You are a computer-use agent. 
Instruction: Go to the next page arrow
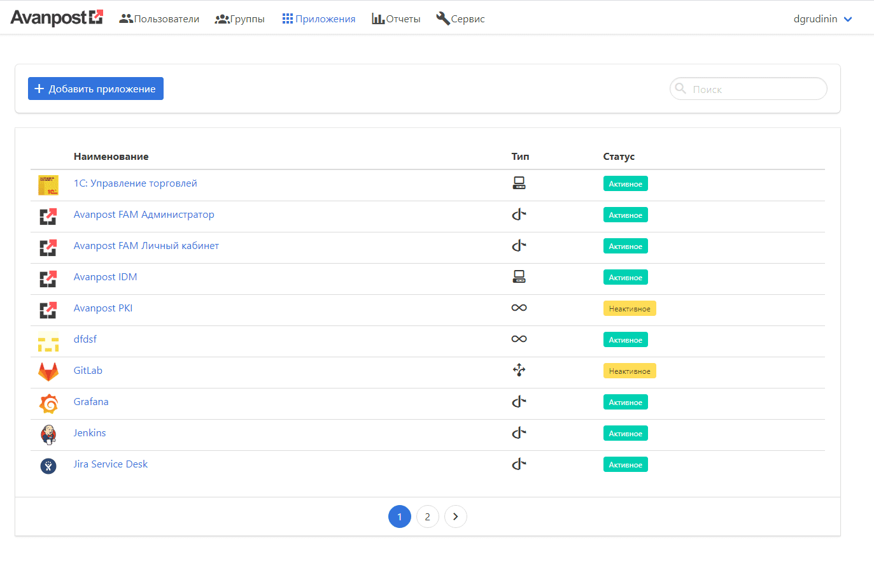pos(455,517)
